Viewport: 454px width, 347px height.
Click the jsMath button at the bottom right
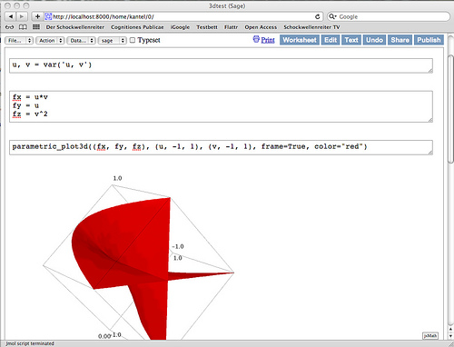pos(430,335)
